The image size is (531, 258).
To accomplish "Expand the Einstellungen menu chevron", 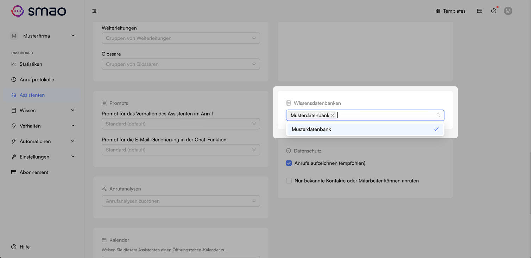I will pyautogui.click(x=73, y=157).
